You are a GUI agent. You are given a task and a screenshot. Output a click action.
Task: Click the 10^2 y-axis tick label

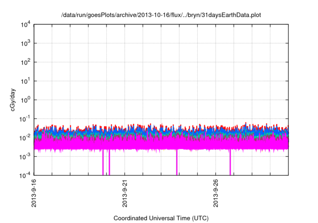click(25, 62)
